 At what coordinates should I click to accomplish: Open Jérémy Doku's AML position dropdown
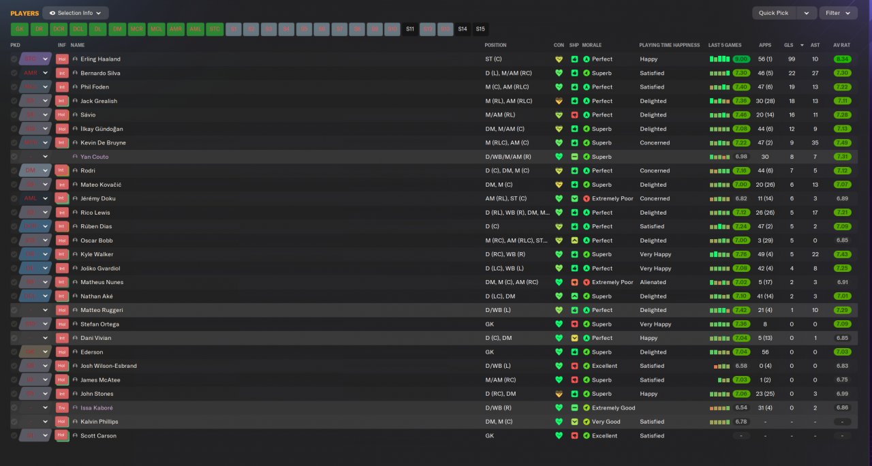pos(35,199)
